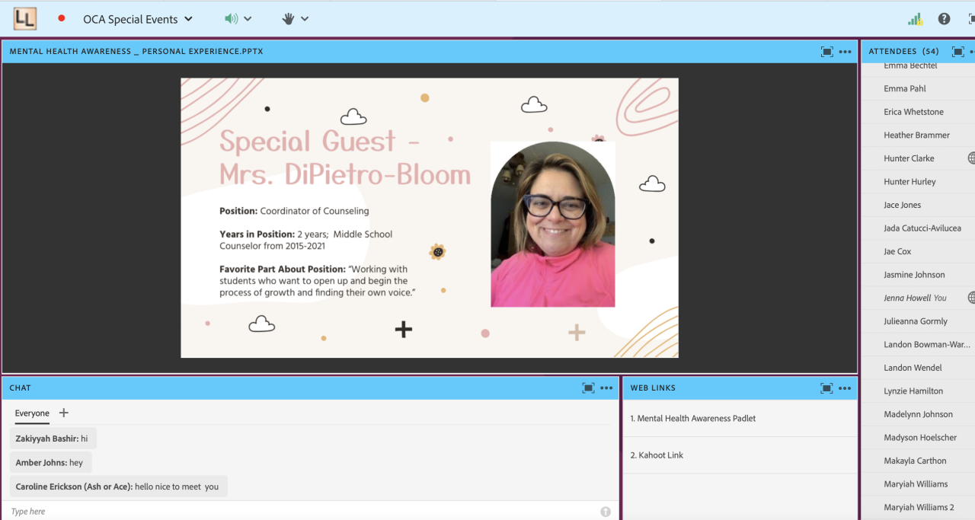This screenshot has height=520, width=975.
Task: Open Web Links pod options menu
Action: click(x=845, y=388)
